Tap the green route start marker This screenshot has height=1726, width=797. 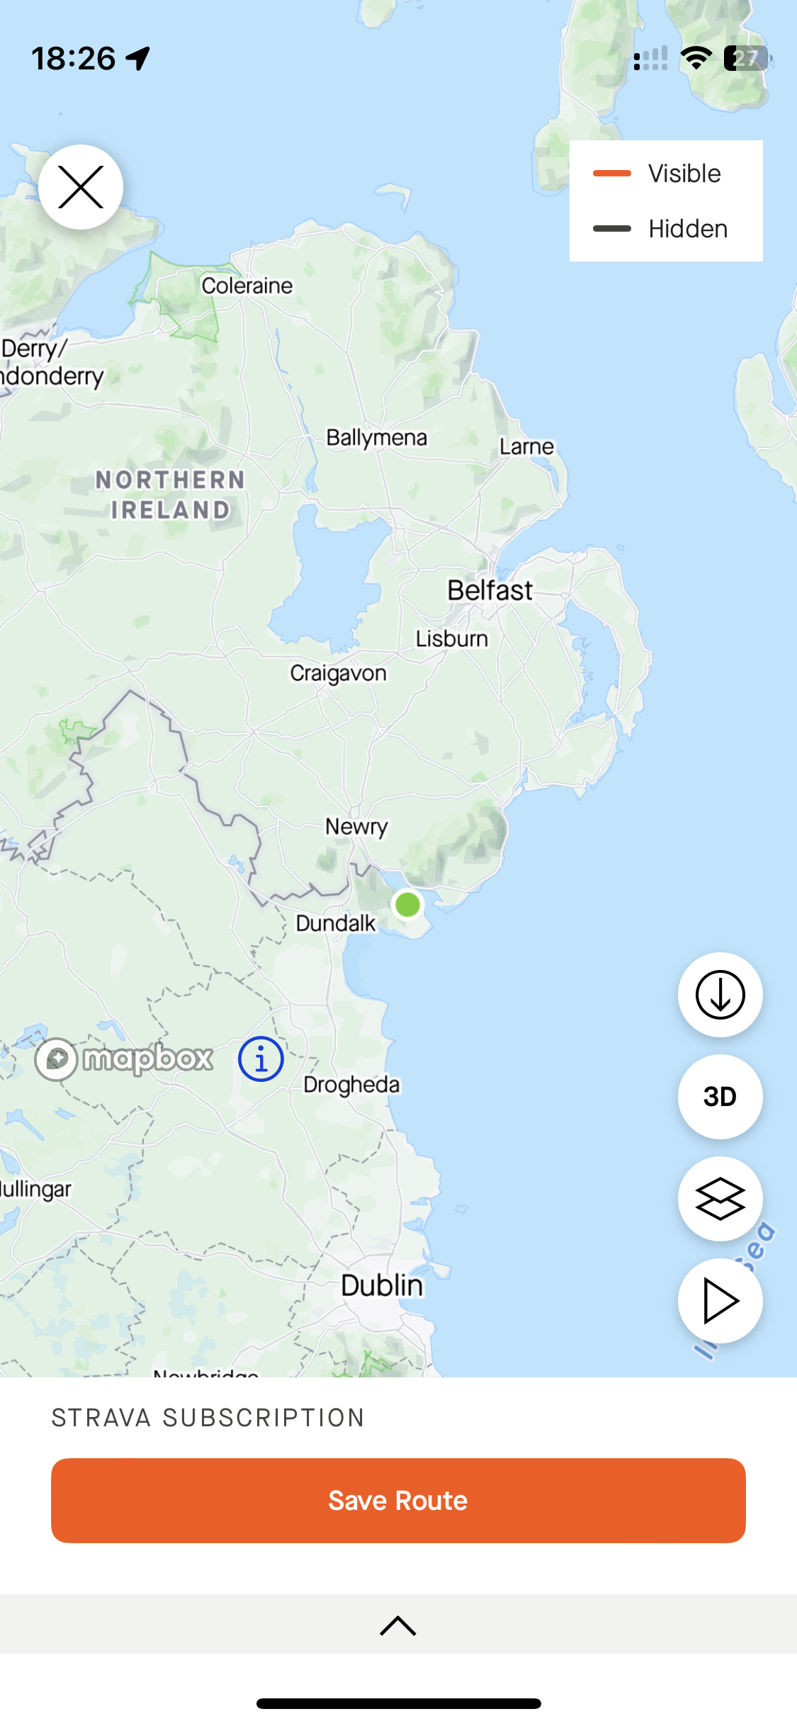click(408, 904)
